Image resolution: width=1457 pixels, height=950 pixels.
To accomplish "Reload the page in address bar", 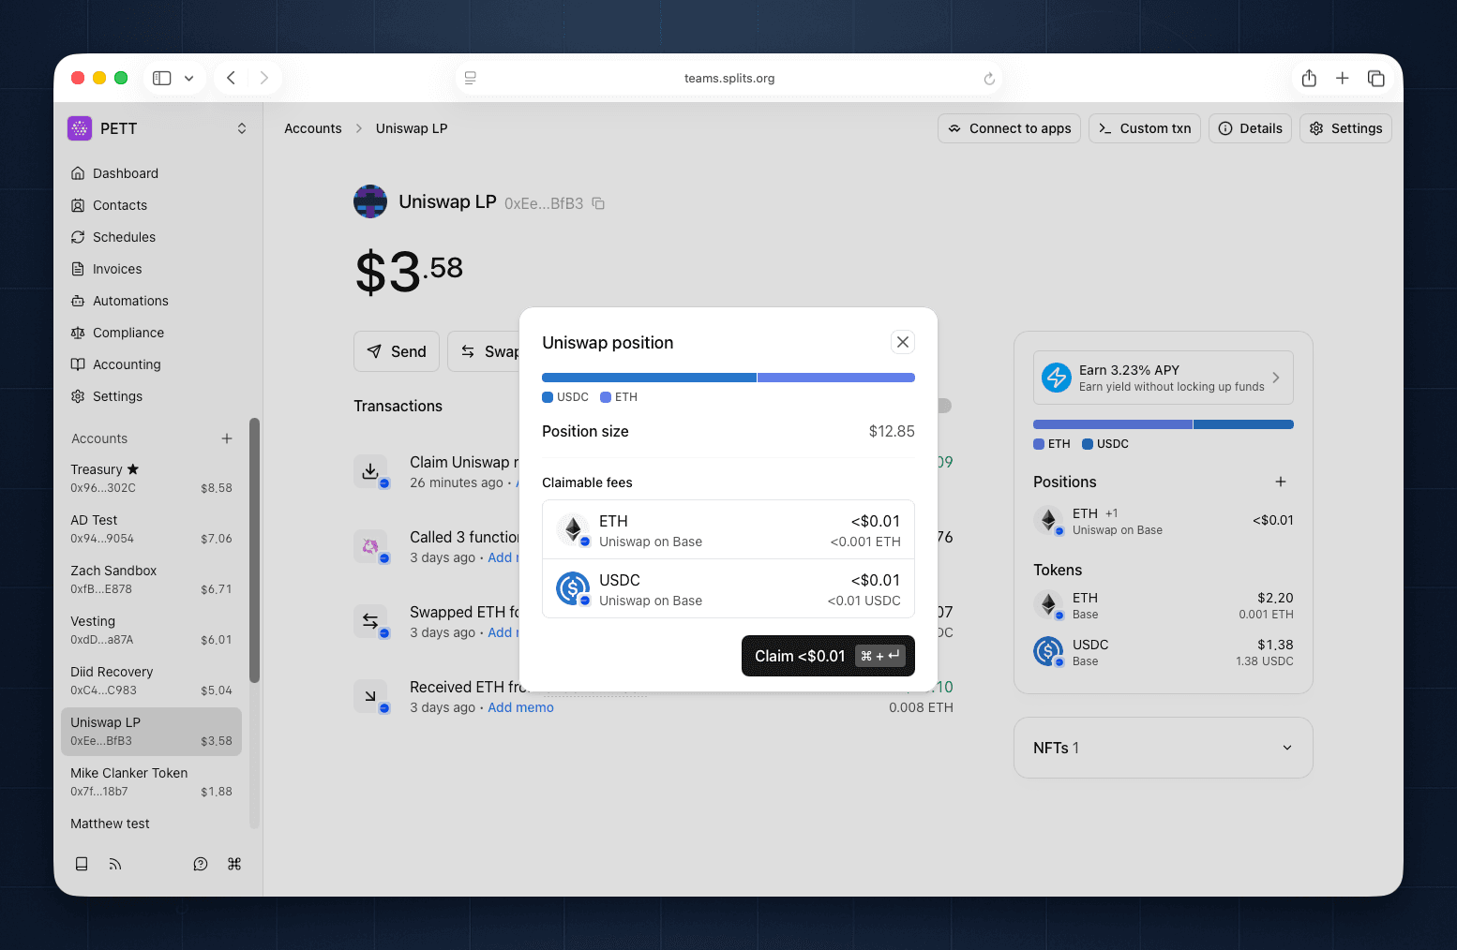I will click(x=989, y=79).
